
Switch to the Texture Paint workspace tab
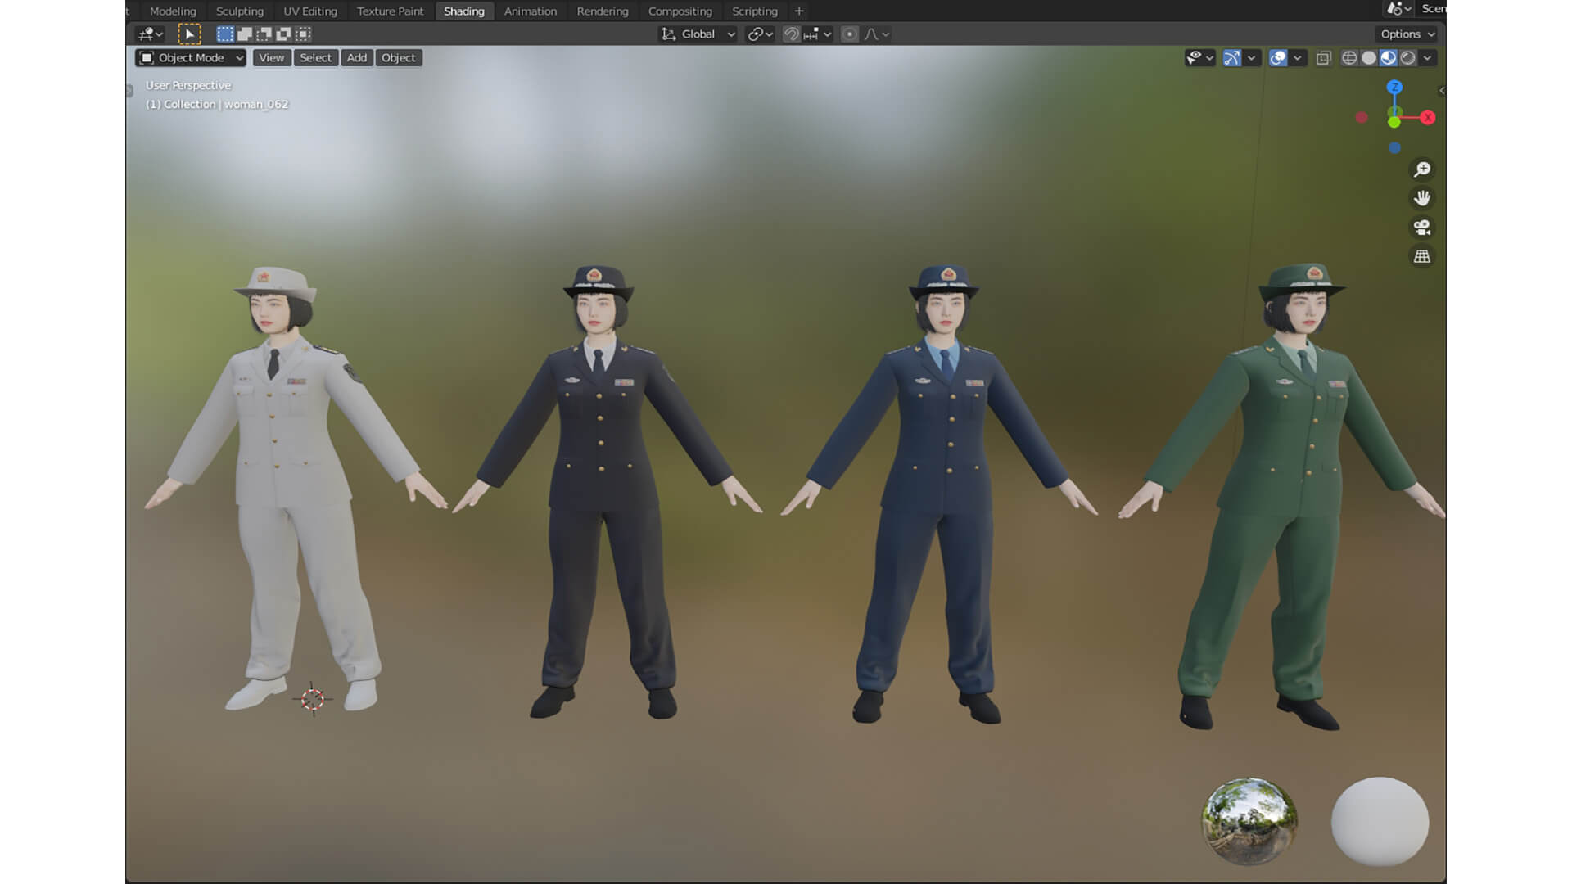tap(390, 11)
